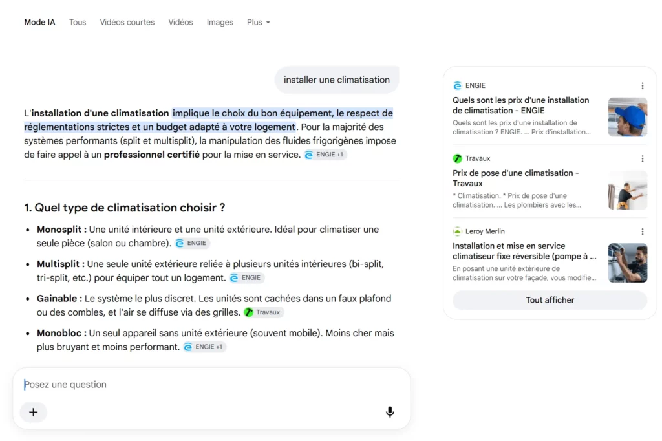Click the bold 'Multisplit :' label
The image size is (662, 441).
pos(61,264)
